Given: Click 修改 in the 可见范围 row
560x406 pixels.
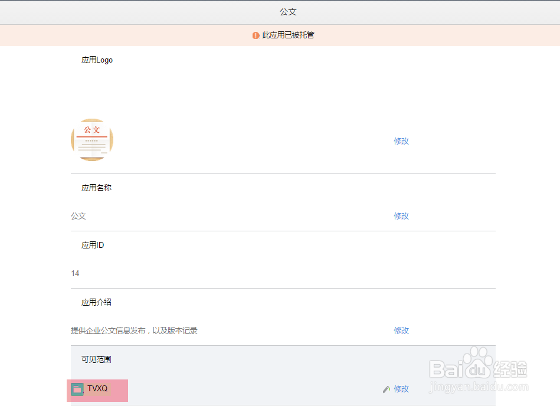Looking at the screenshot, I should tap(401, 389).
